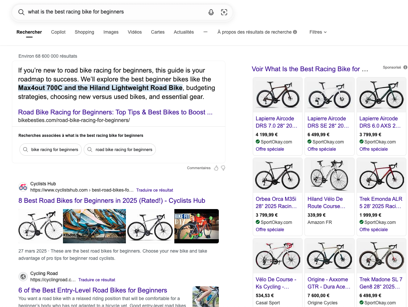This screenshot has width=408, height=307.
Task: Switch to the Copilot tab
Action: coord(58,32)
